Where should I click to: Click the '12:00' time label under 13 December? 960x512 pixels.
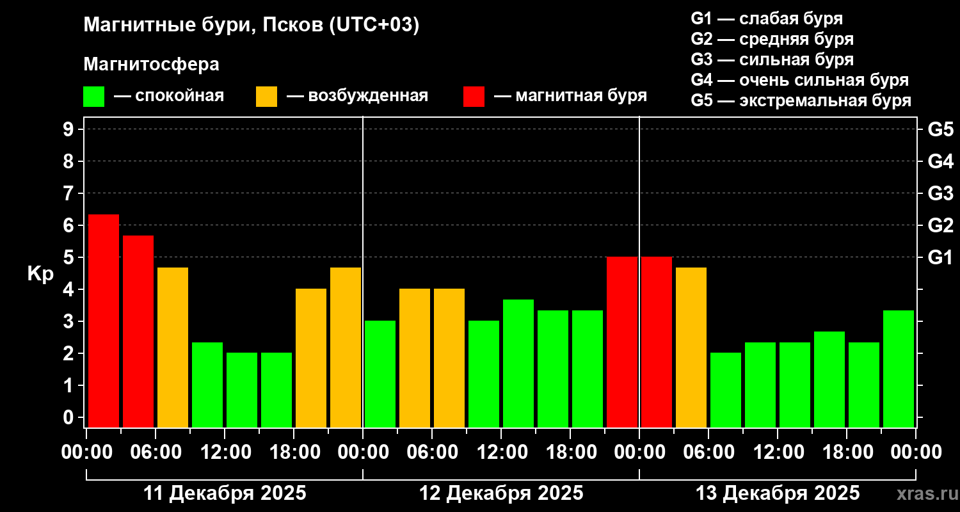tap(778, 452)
